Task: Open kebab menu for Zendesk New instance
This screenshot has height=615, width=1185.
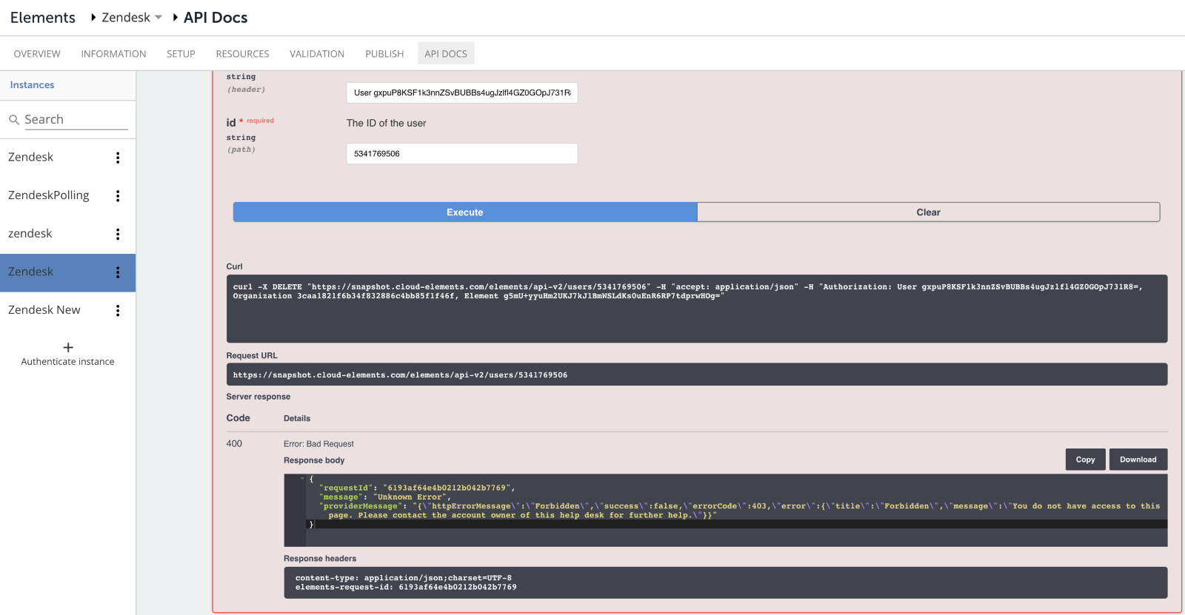Action: (x=118, y=311)
